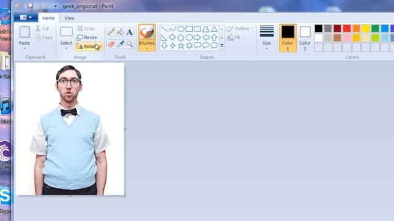The height and width of the screenshot is (221, 394).
Task: Choose the Pentagon shape
Action: (x=180, y=37)
